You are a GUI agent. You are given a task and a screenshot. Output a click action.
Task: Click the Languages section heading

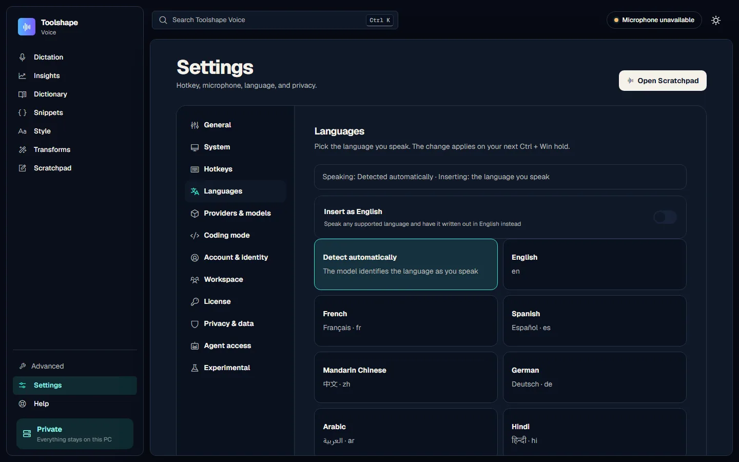point(339,131)
